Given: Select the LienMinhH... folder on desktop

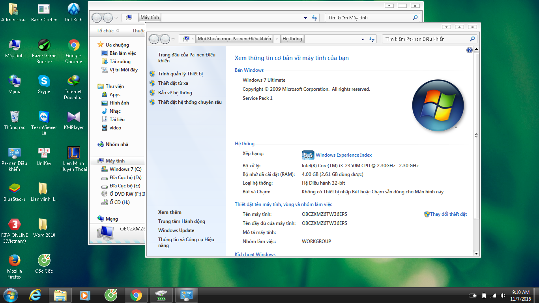Looking at the screenshot, I should pos(44,192).
